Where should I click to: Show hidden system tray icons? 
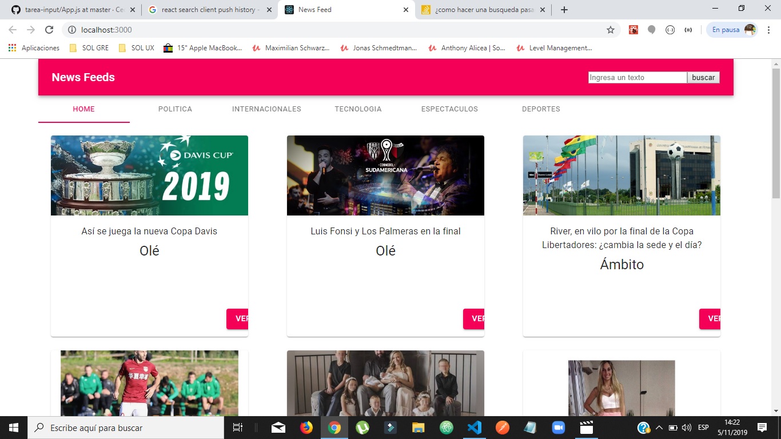(659, 428)
